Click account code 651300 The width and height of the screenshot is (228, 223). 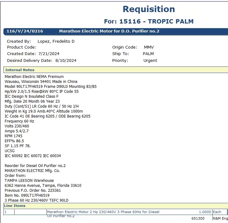(x=198, y=219)
